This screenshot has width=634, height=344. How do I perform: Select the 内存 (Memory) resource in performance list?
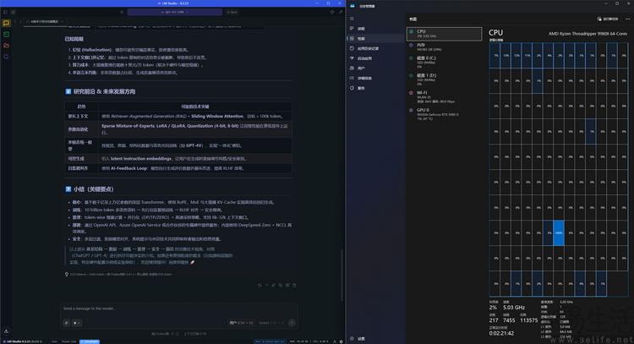click(x=444, y=47)
